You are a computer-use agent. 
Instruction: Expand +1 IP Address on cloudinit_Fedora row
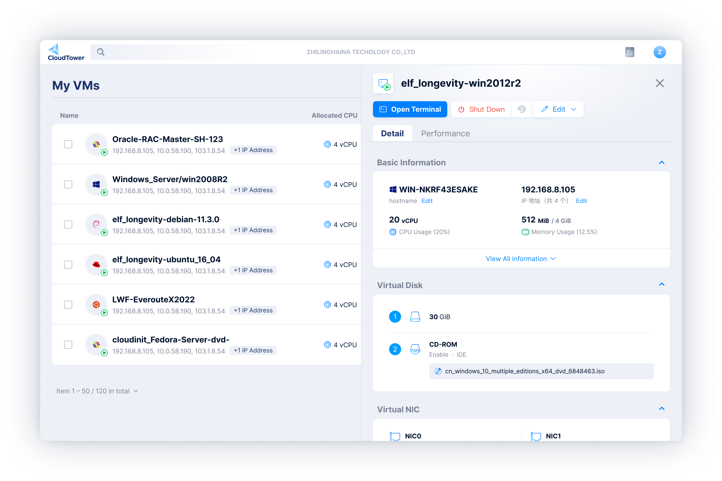253,350
